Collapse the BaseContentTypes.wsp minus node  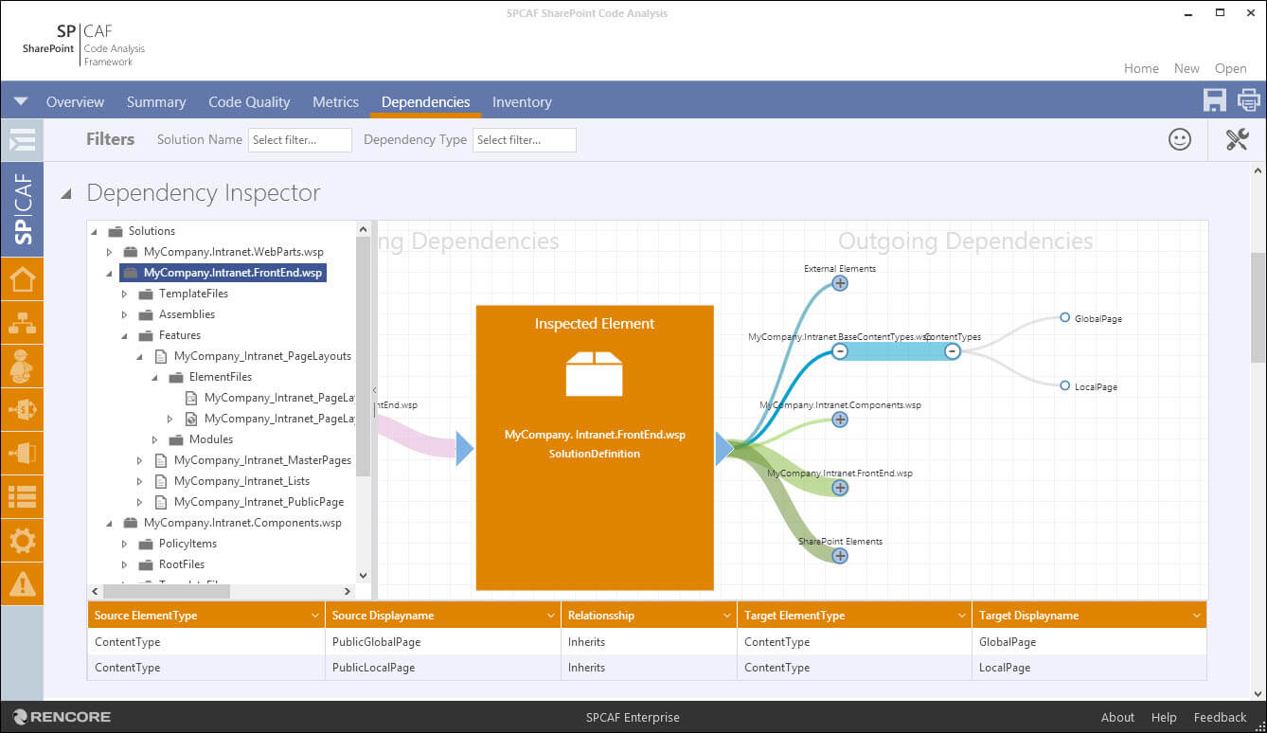coord(839,351)
